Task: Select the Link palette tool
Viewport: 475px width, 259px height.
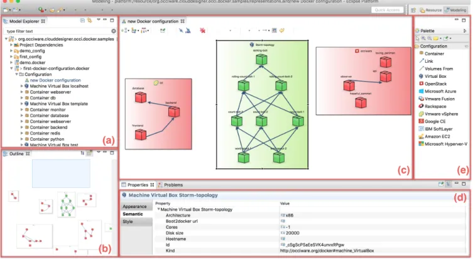Action: pos(426,61)
